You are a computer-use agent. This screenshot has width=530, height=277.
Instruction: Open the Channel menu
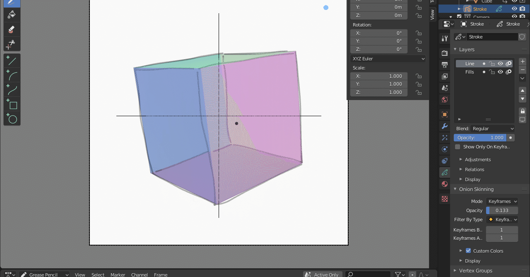coord(139,275)
